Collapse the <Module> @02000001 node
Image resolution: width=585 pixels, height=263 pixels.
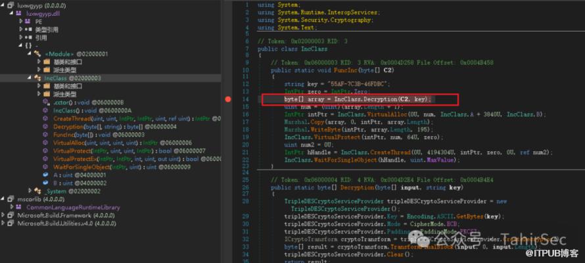pos(30,54)
